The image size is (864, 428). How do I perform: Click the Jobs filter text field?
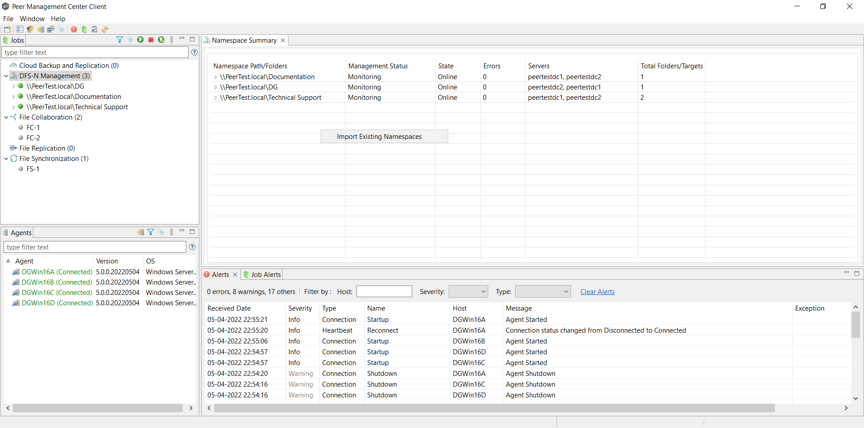click(95, 52)
